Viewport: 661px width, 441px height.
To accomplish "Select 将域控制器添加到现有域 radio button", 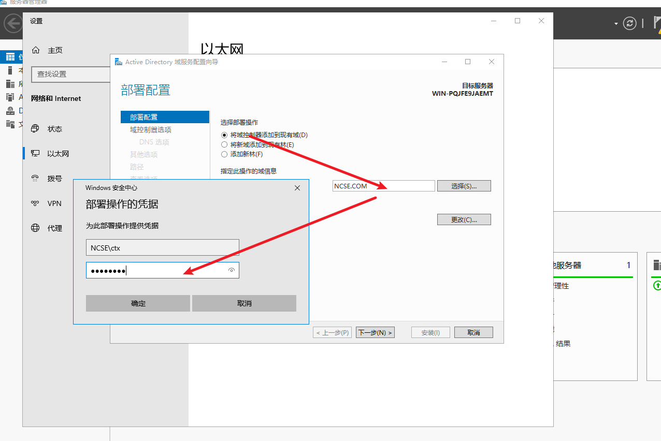I will 224,135.
